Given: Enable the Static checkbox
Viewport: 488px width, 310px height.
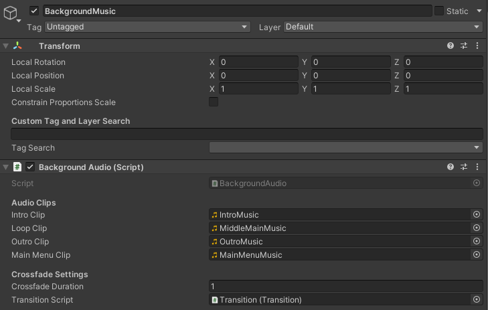Looking at the screenshot, I should 439,11.
